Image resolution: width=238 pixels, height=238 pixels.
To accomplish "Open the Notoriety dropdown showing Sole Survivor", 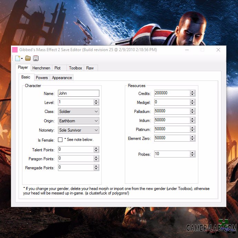I will pos(79,130).
